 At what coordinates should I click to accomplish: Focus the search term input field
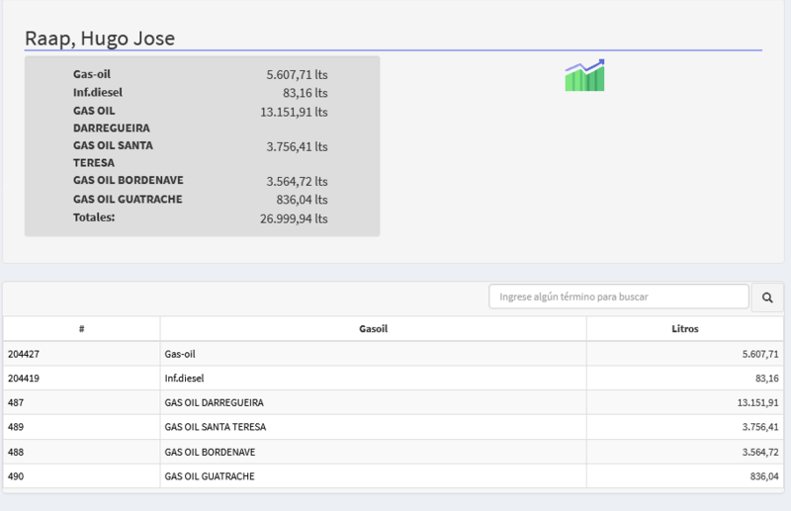619,297
